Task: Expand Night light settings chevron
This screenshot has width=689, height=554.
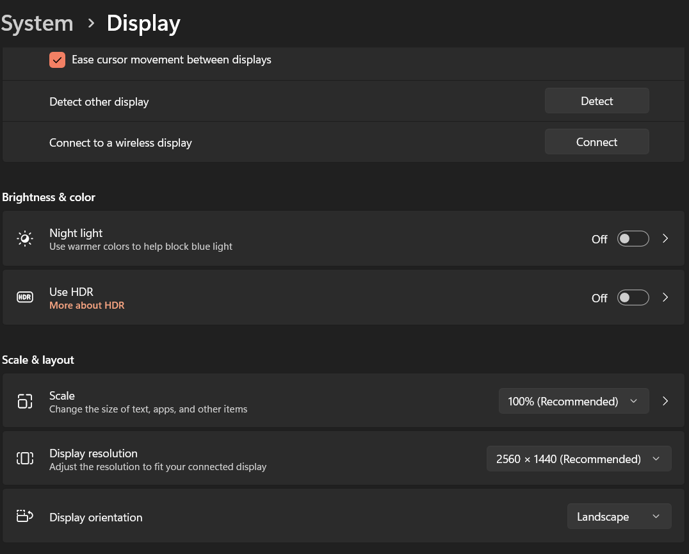Action: tap(665, 239)
